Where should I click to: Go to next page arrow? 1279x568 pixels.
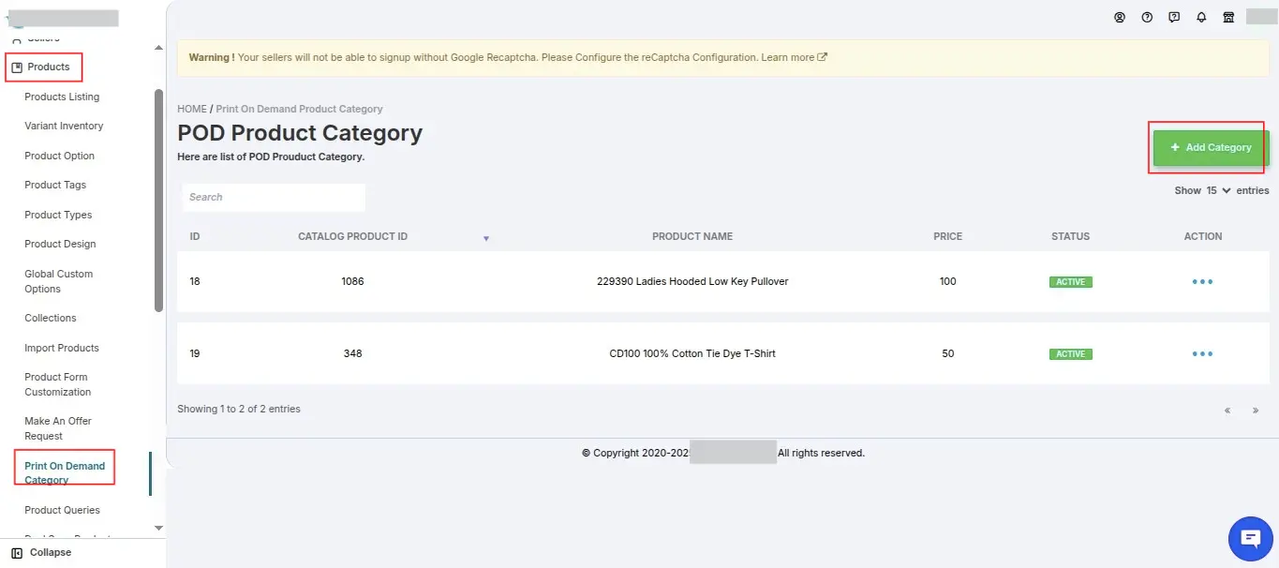1256,410
